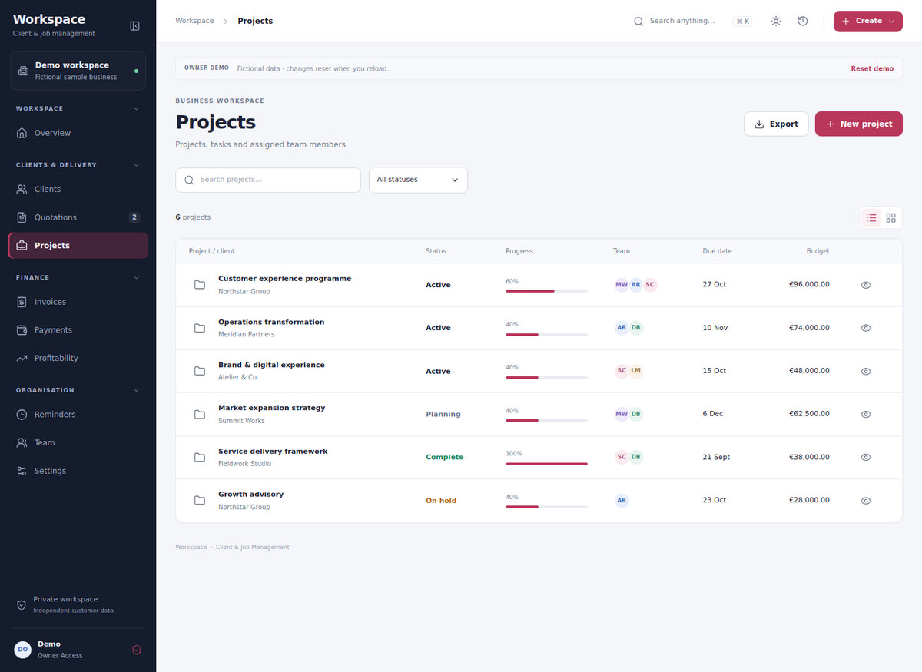Open the All statuses dropdown
The height and width of the screenshot is (672, 922).
[418, 180]
